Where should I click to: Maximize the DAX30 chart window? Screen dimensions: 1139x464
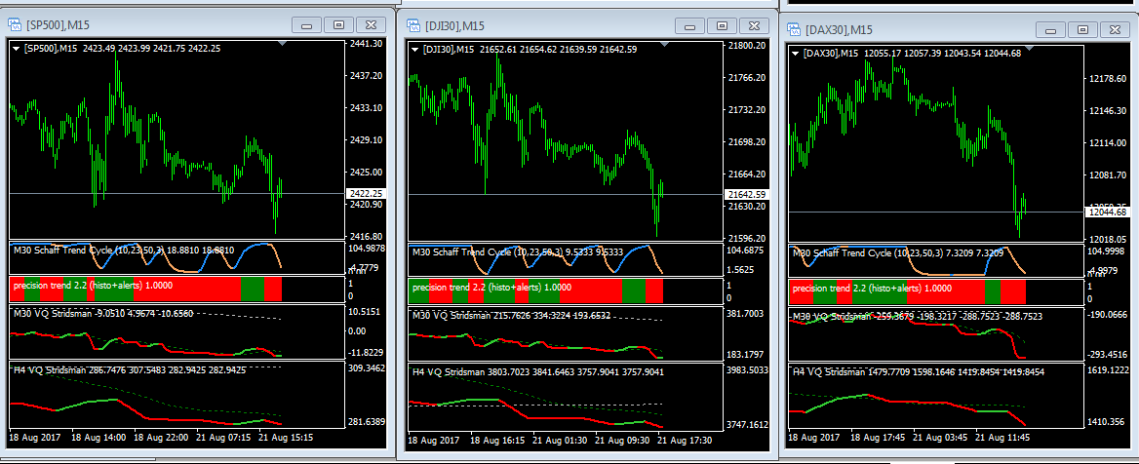1083,30
